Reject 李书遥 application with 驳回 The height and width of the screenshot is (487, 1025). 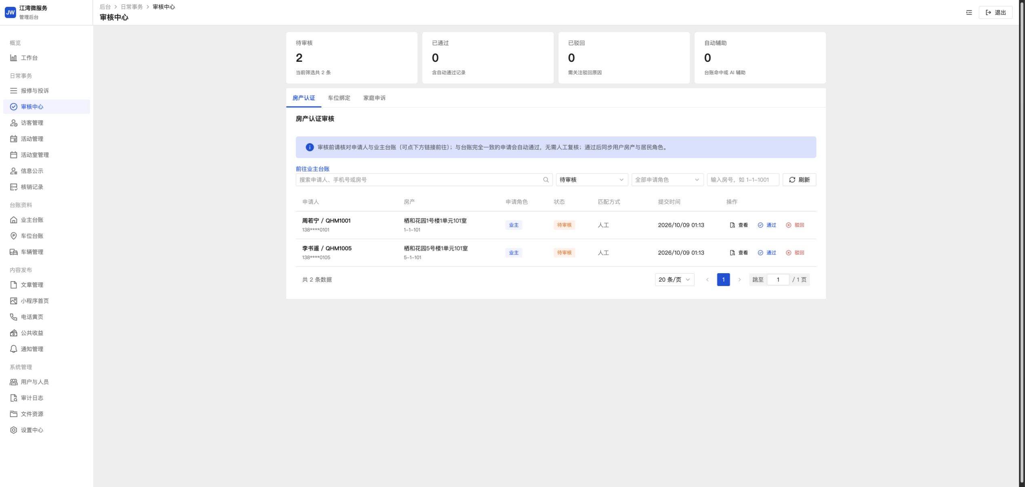coord(795,253)
